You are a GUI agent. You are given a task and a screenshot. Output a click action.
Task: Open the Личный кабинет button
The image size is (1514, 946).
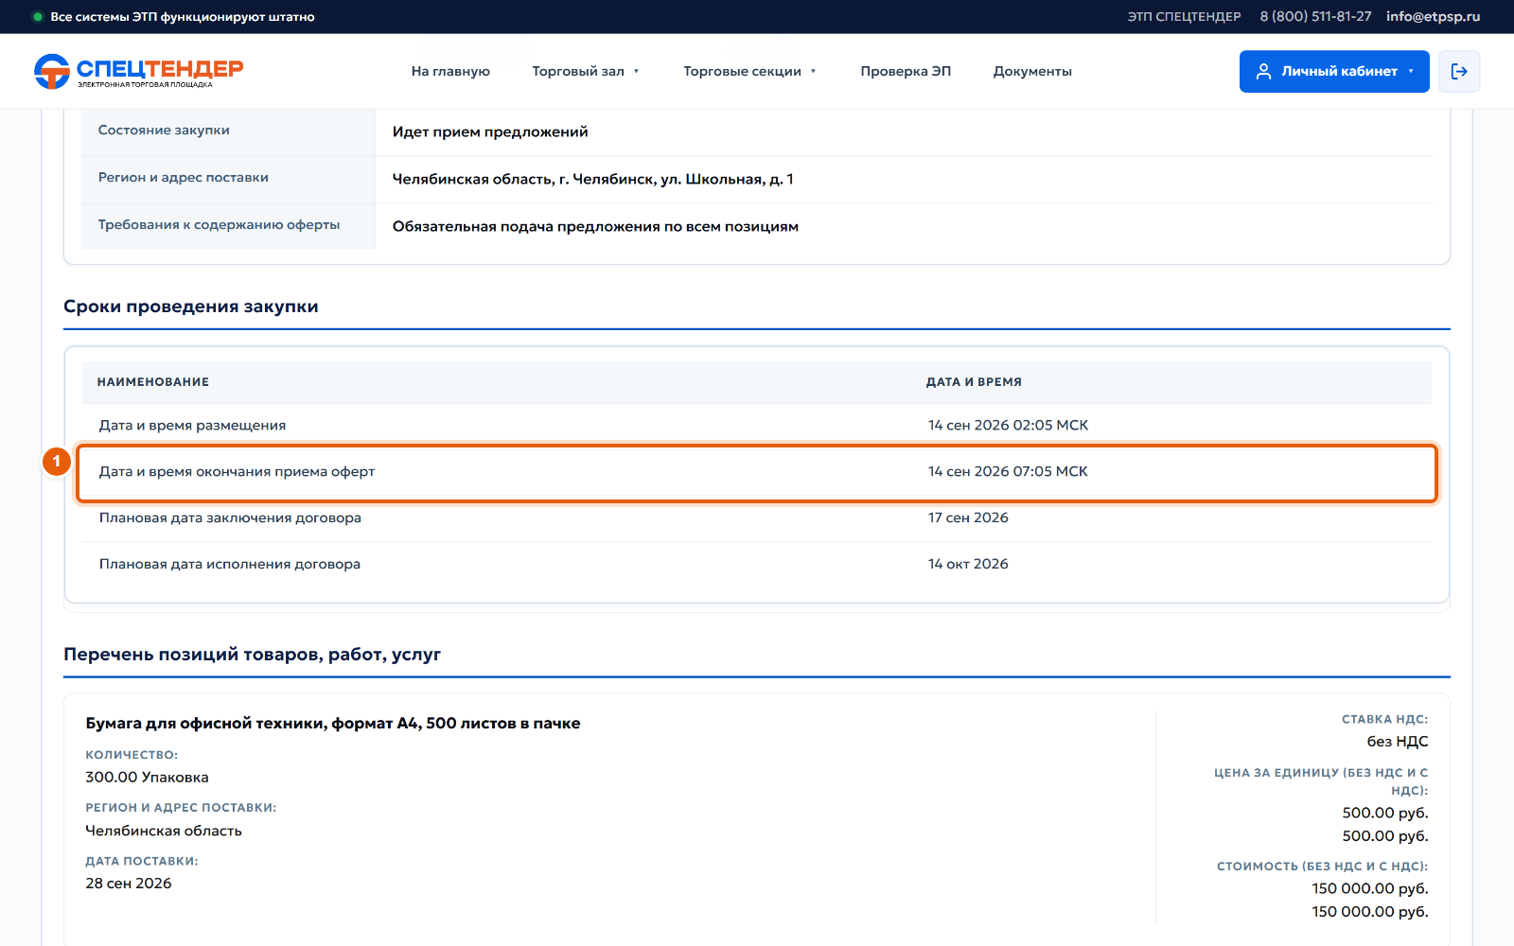1334,71
